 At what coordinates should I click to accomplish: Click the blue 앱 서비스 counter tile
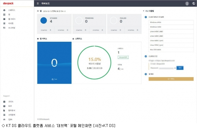(54, 63)
